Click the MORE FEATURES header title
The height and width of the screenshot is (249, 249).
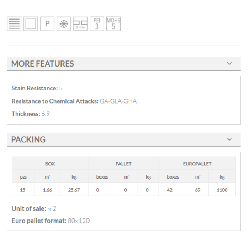(x=43, y=64)
